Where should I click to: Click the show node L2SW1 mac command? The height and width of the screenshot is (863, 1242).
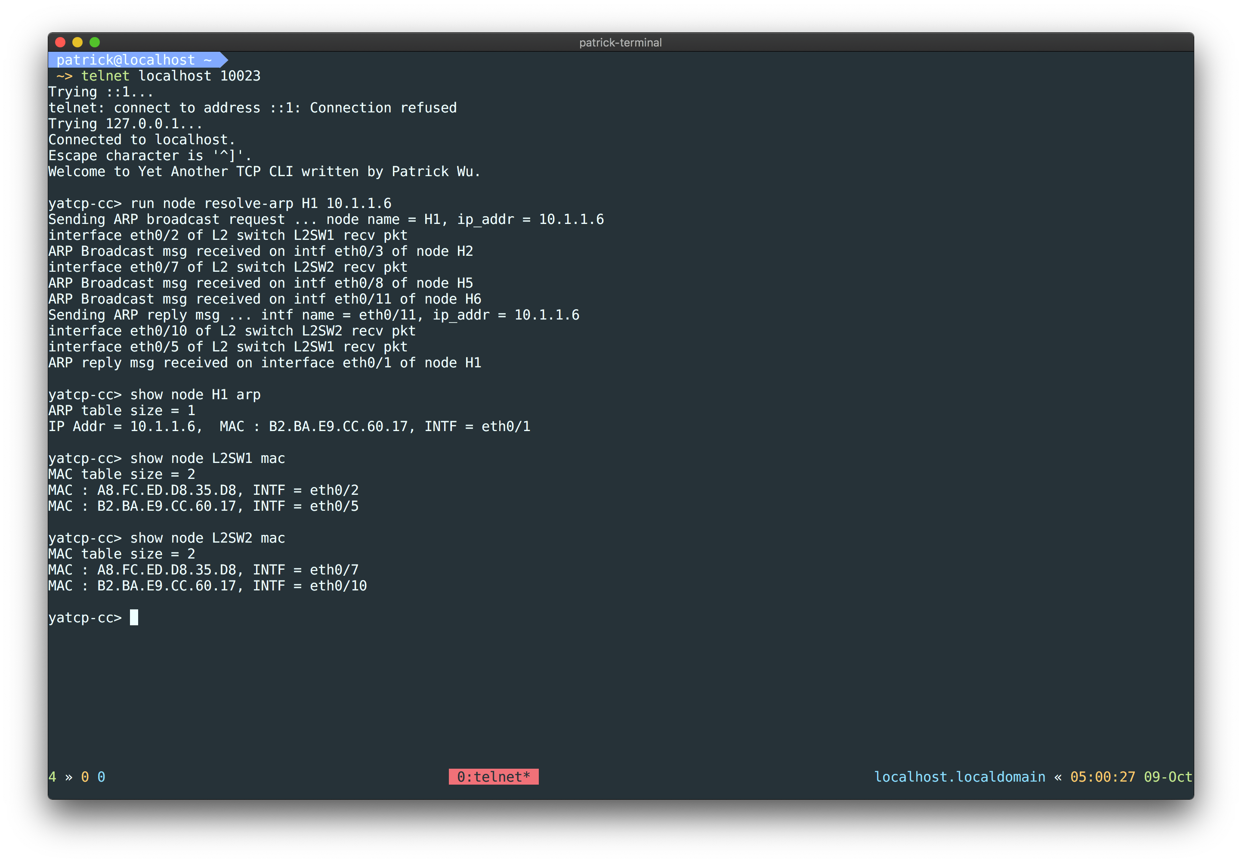(207, 459)
